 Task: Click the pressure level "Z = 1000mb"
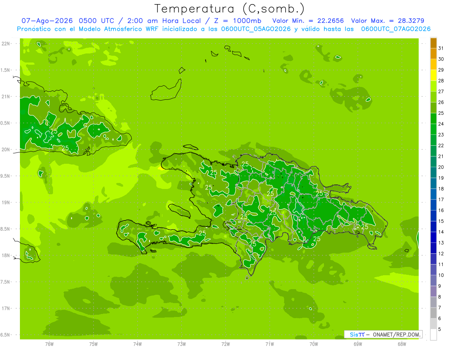point(238,21)
